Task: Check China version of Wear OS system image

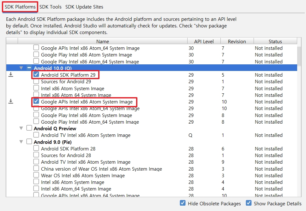Action: point(36,168)
